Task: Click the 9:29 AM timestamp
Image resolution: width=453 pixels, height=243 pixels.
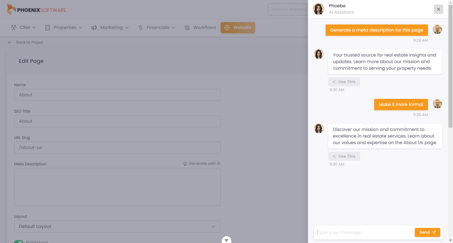Action: point(420,40)
